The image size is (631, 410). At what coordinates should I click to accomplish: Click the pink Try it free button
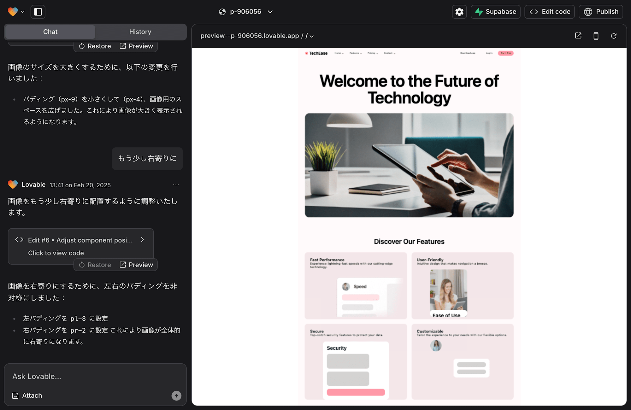pos(506,53)
